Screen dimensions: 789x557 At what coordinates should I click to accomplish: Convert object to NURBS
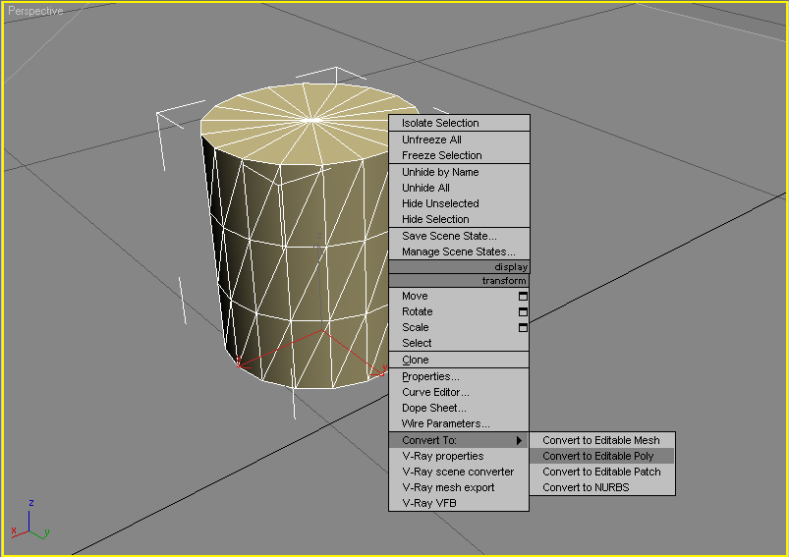pyautogui.click(x=601, y=487)
